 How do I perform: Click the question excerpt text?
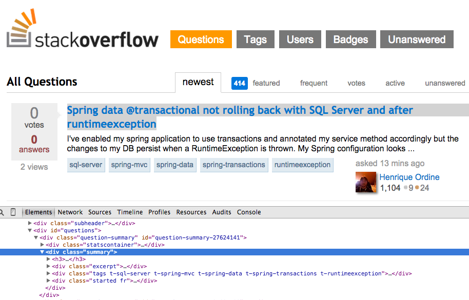pos(263,144)
